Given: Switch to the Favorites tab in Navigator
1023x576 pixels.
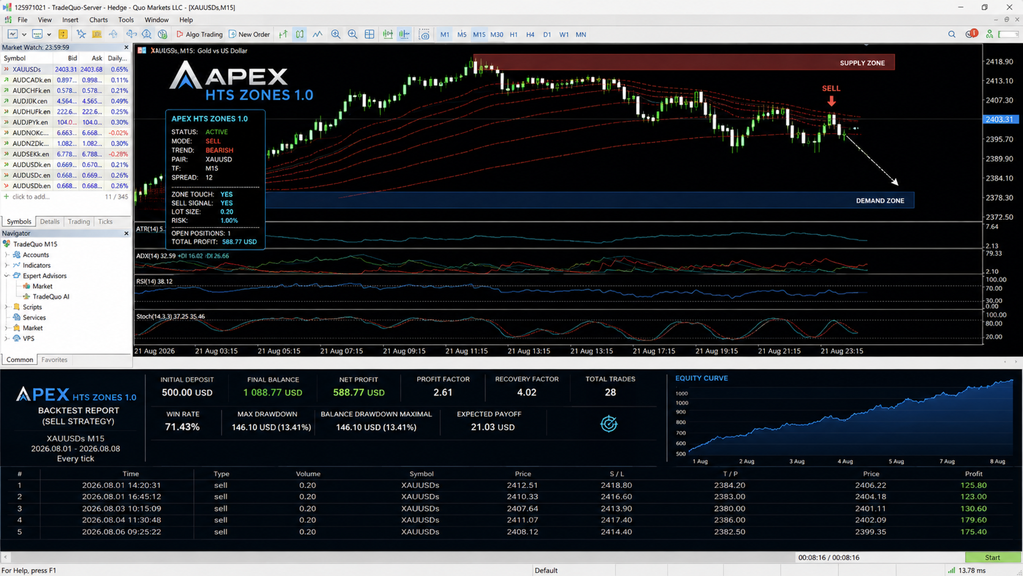Looking at the screenshot, I should [54, 360].
